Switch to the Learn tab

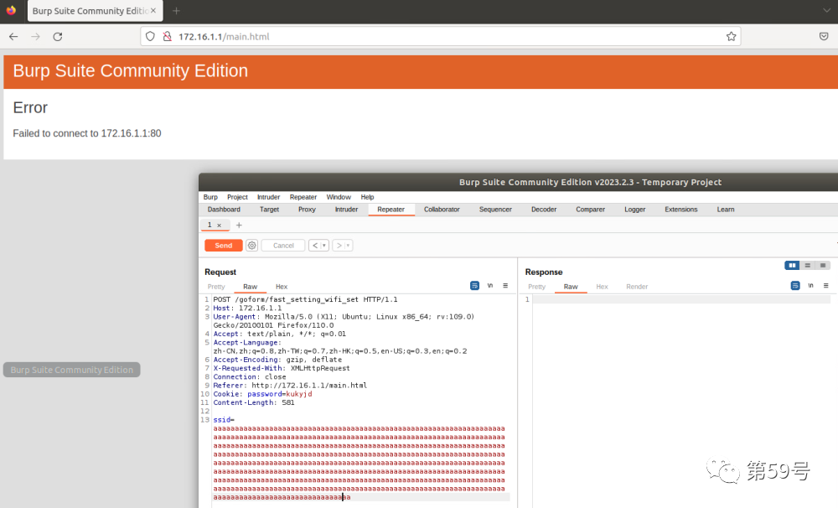point(726,210)
